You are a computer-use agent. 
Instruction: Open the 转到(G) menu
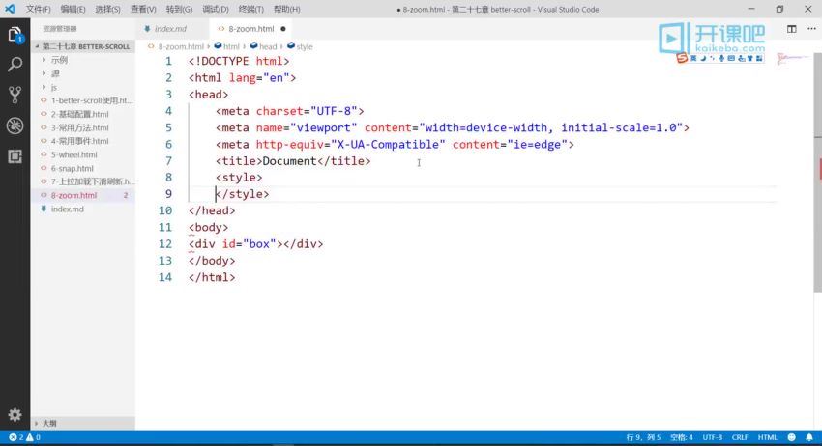179,9
